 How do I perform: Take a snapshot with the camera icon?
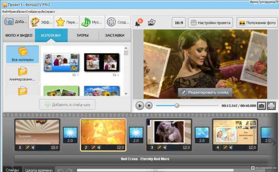click(262, 106)
